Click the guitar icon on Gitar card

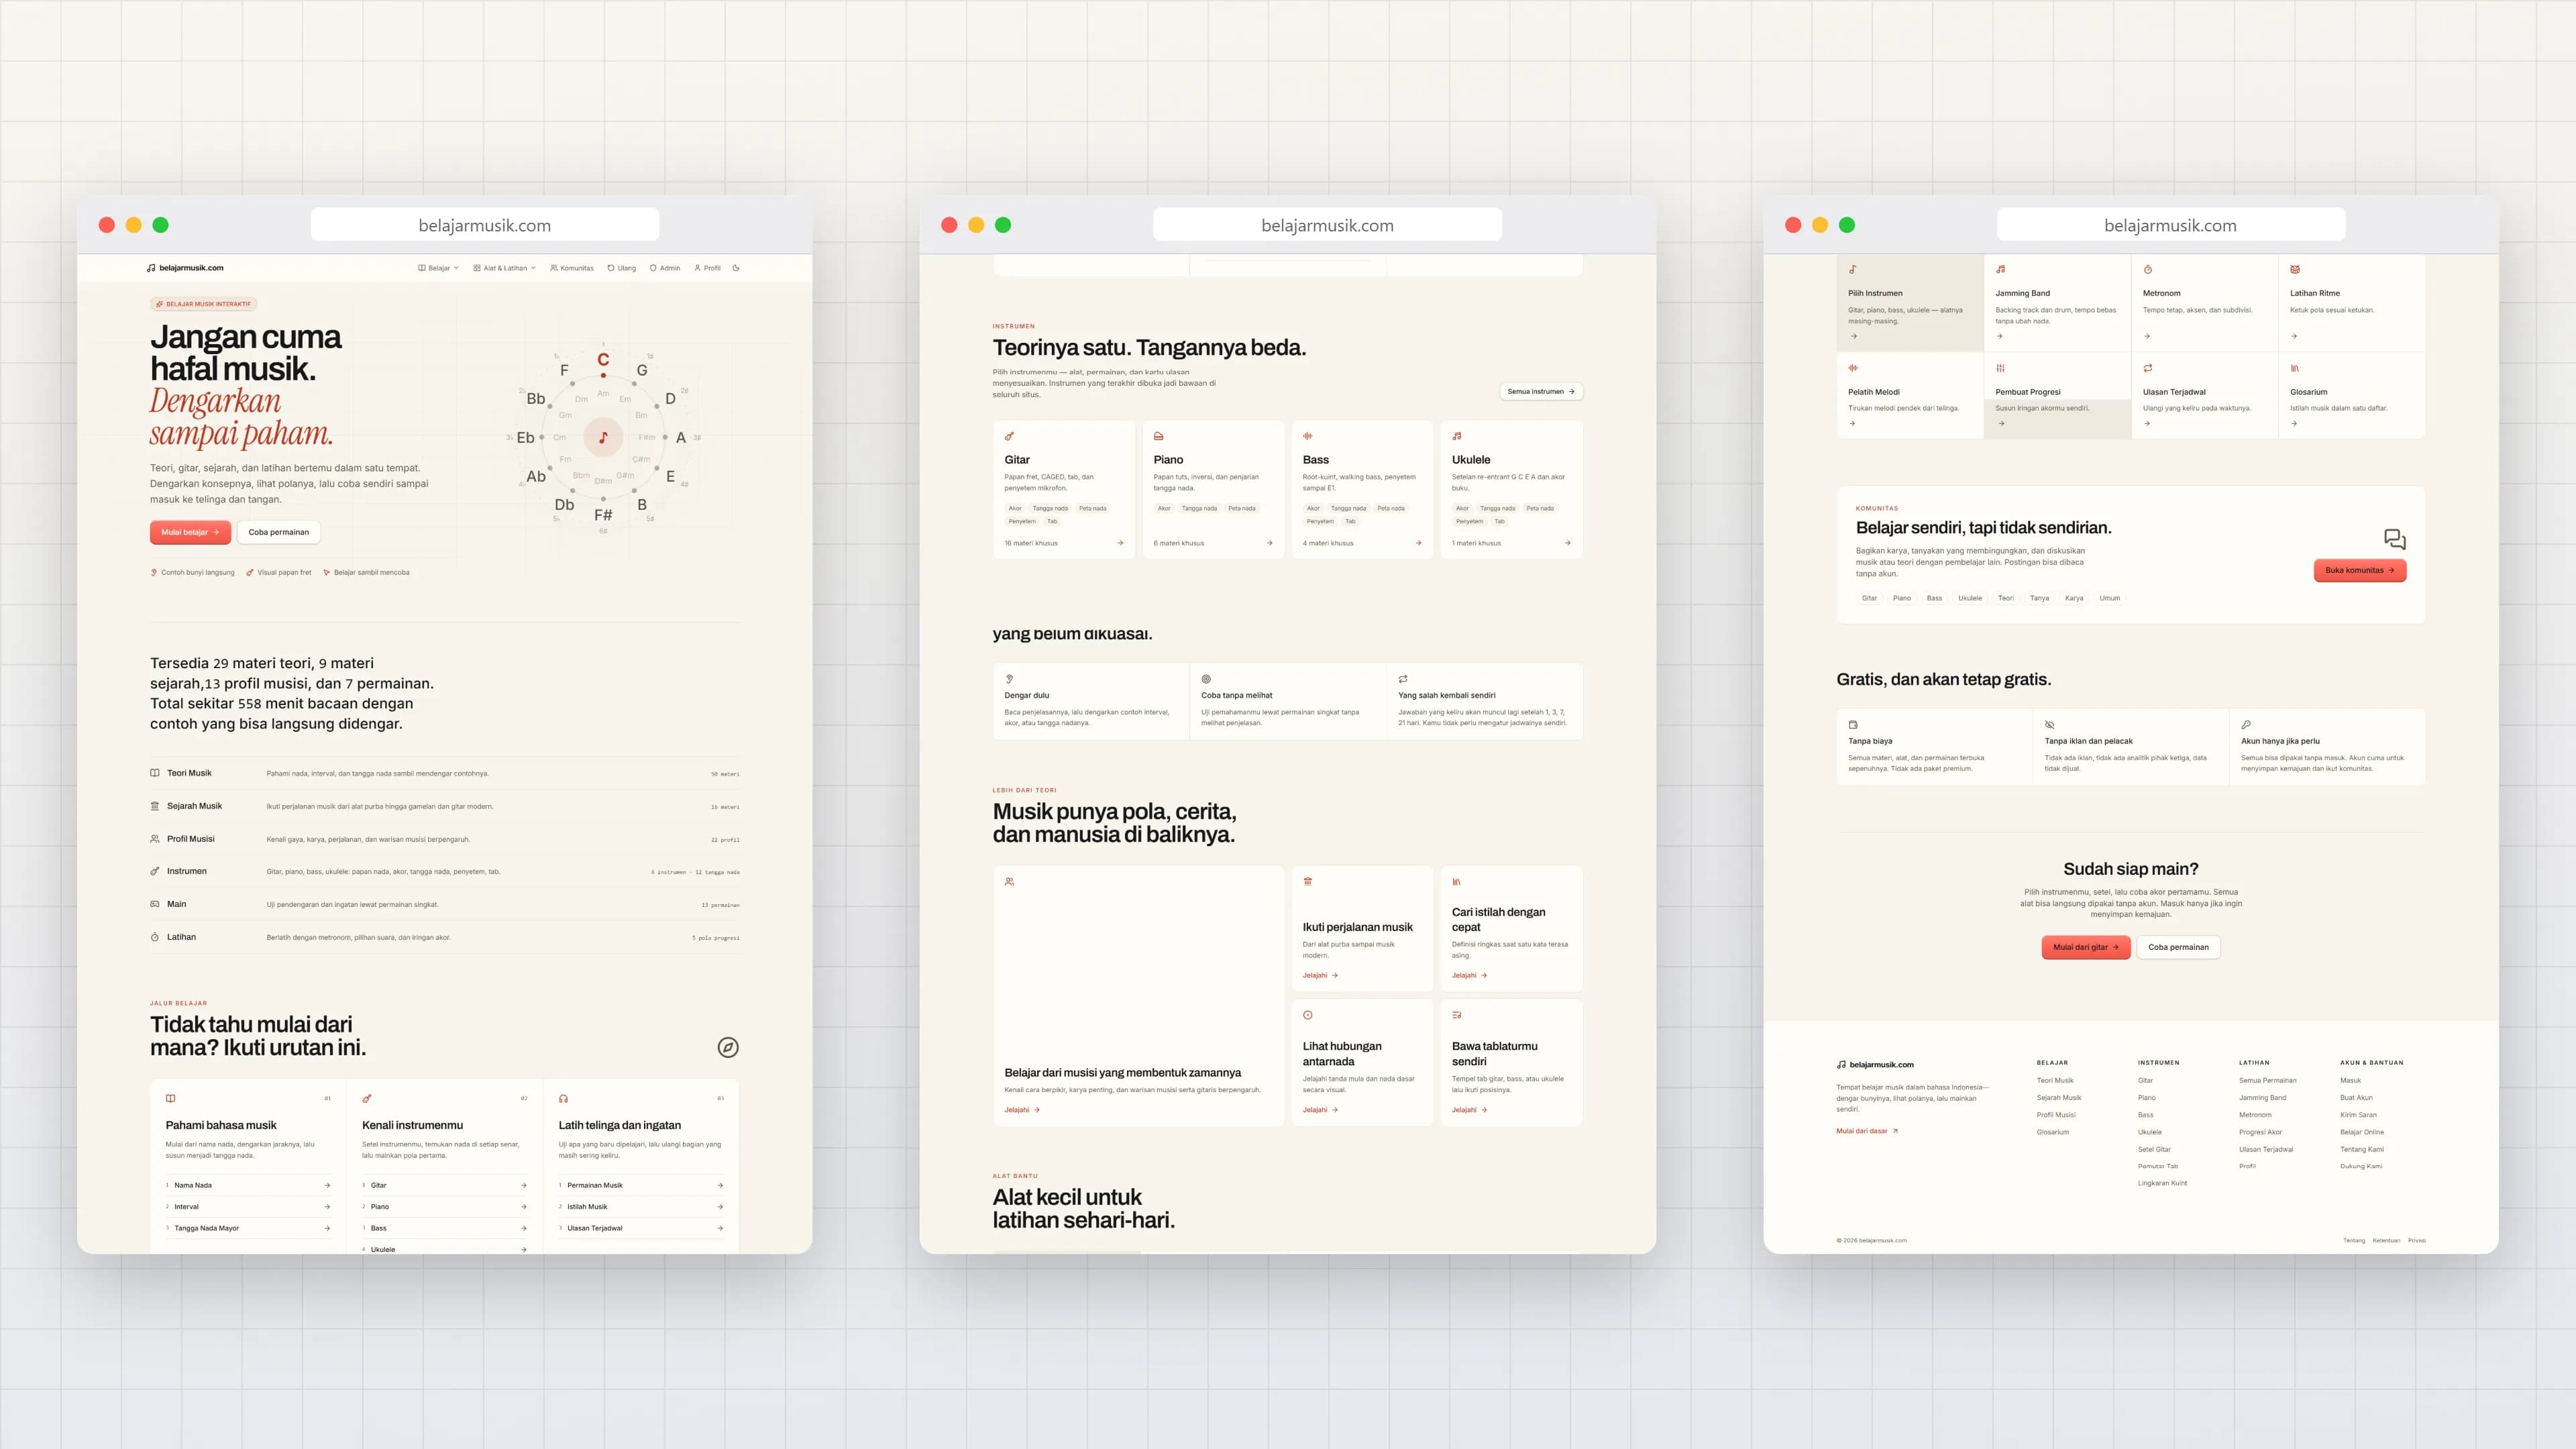point(1010,436)
